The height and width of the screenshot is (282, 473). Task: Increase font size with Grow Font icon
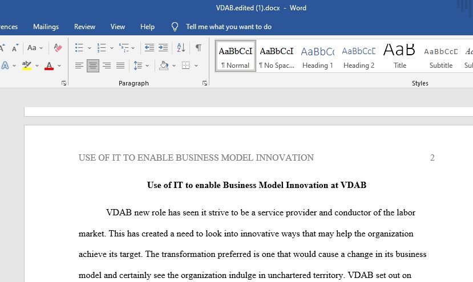(2, 48)
